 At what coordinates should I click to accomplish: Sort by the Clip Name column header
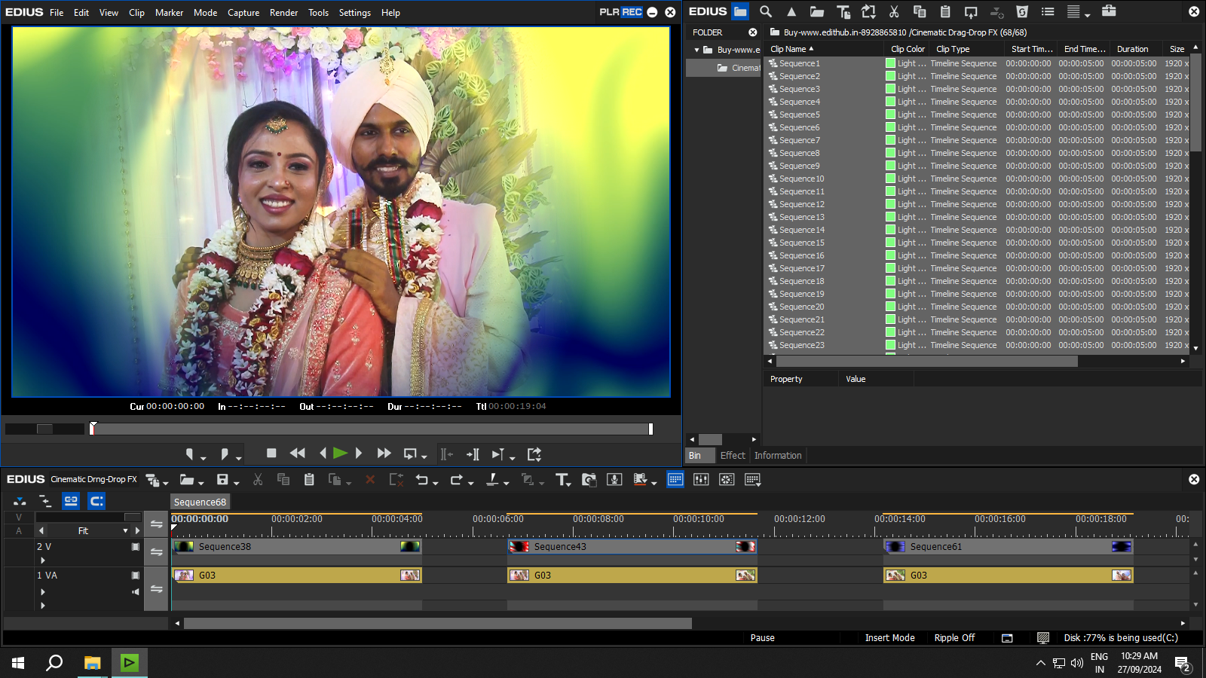pyautogui.click(x=788, y=49)
